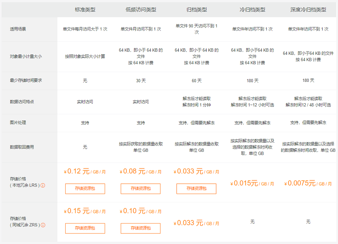Open 存储资源包 under 0.033 元 archive LRS price
Image resolution: width=338 pixels, height=244 pixels.
click(x=196, y=188)
